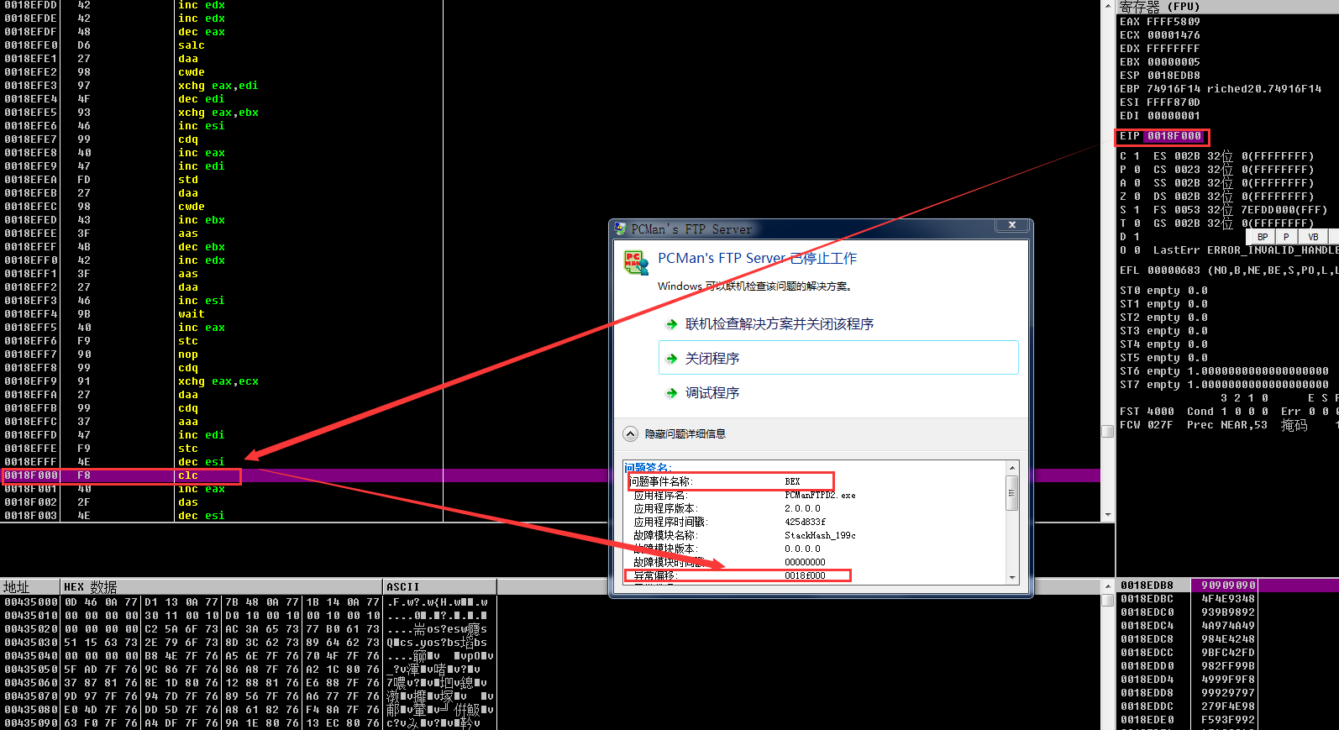
Task: Select stack row 0018EDD8 value 99929797
Action: click(x=1228, y=693)
